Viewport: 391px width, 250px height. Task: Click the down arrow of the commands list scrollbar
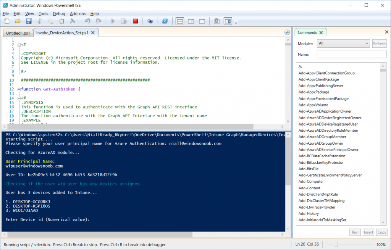pos(383,223)
